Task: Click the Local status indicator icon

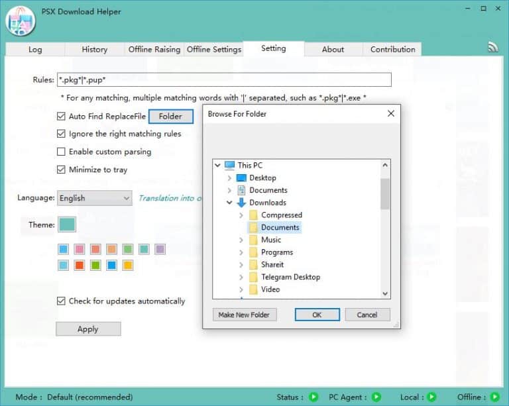Action: [x=431, y=397]
